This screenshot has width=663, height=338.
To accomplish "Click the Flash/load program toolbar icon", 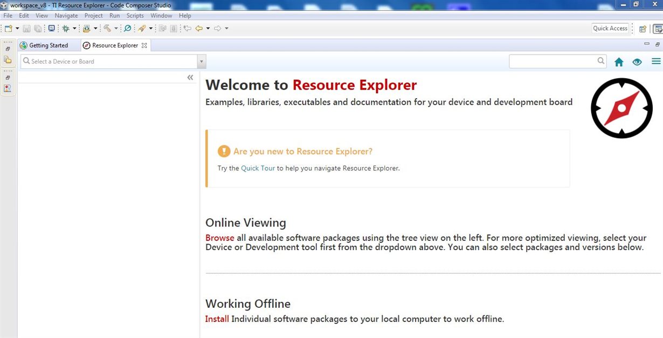I will [x=86, y=29].
